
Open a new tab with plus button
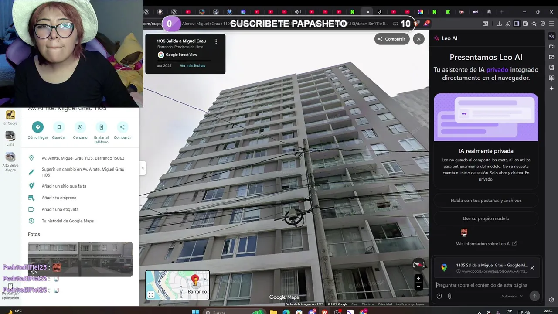coord(502,12)
